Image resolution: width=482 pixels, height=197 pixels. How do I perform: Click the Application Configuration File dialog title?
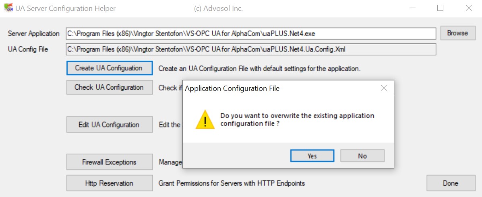point(232,88)
